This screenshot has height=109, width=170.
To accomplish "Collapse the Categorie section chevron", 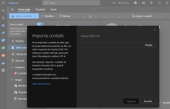I will click(12, 67).
